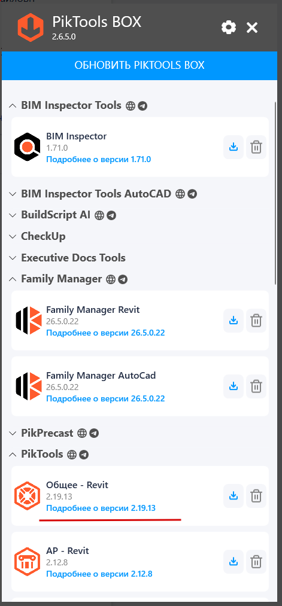Open PikTools BOX settings gear
282x606 pixels.
tap(229, 28)
